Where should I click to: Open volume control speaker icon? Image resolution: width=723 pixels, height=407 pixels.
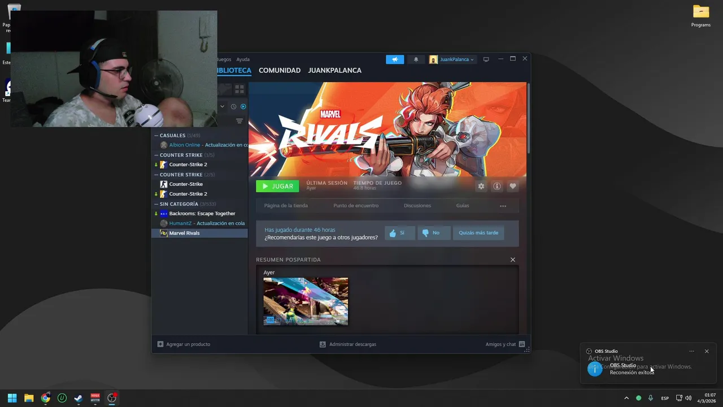(x=688, y=398)
